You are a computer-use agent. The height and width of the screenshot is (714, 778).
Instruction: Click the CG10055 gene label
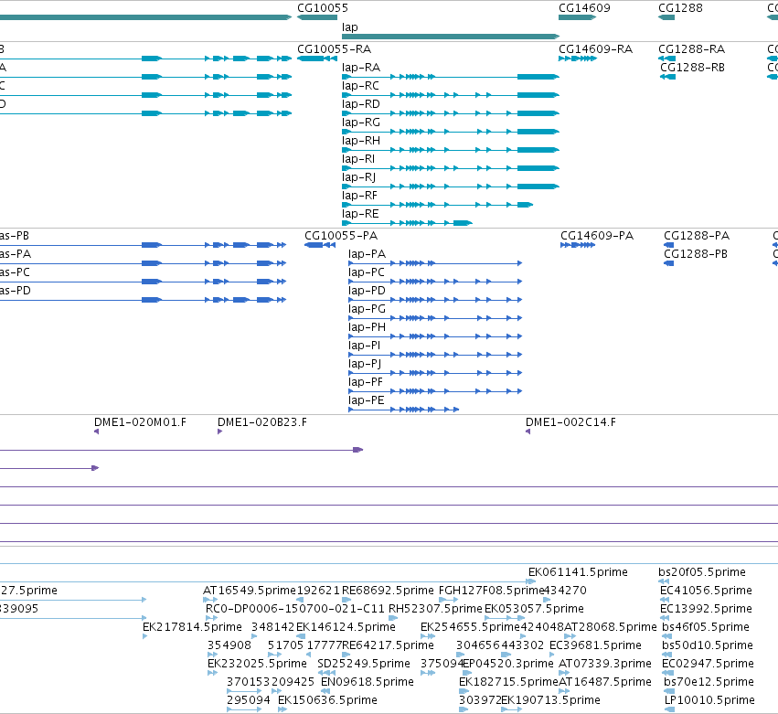pyautogui.click(x=323, y=8)
